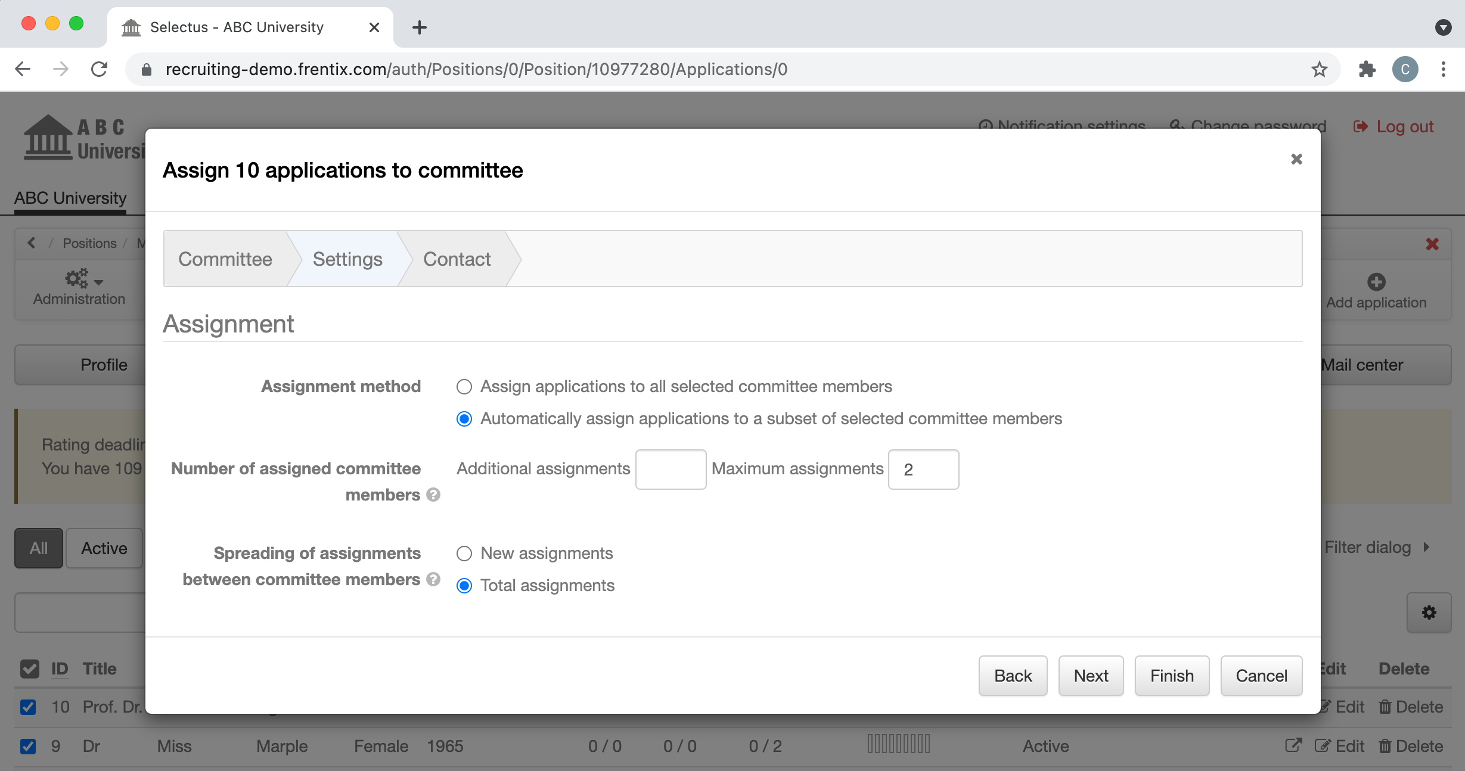Click the Edit pencil icon in row 9
Viewport: 1465px width, 771px height.
pos(1322,746)
